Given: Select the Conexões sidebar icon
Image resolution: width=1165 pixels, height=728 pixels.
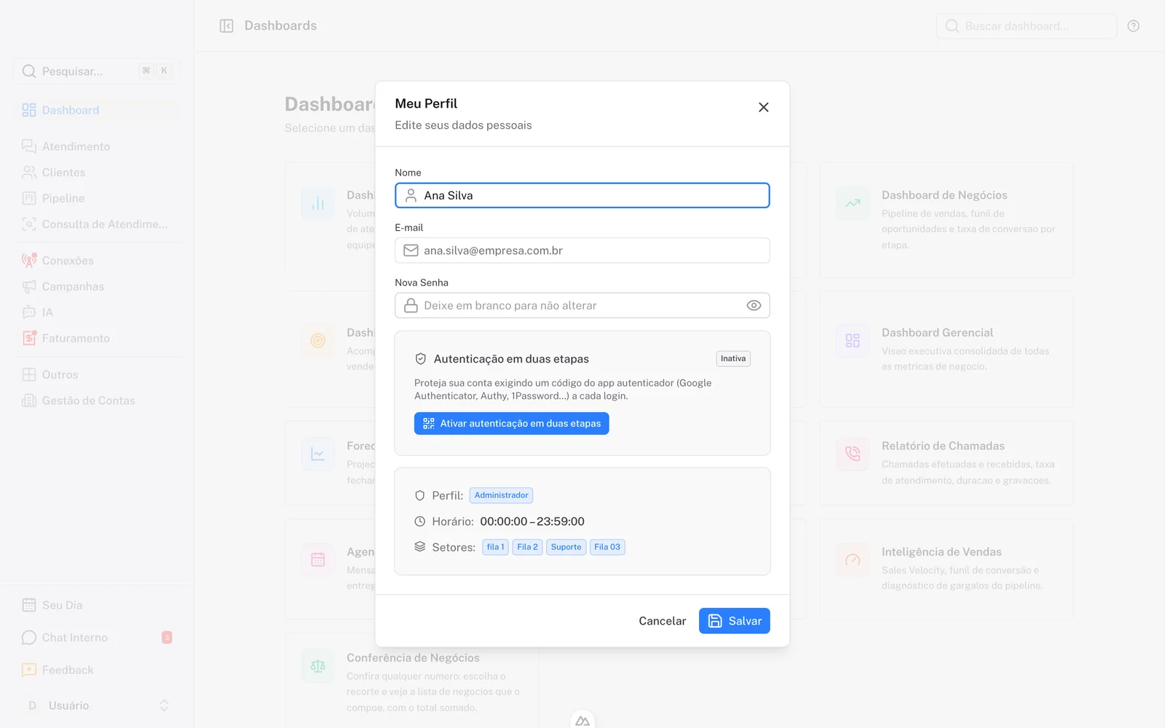Looking at the screenshot, I should click(29, 261).
